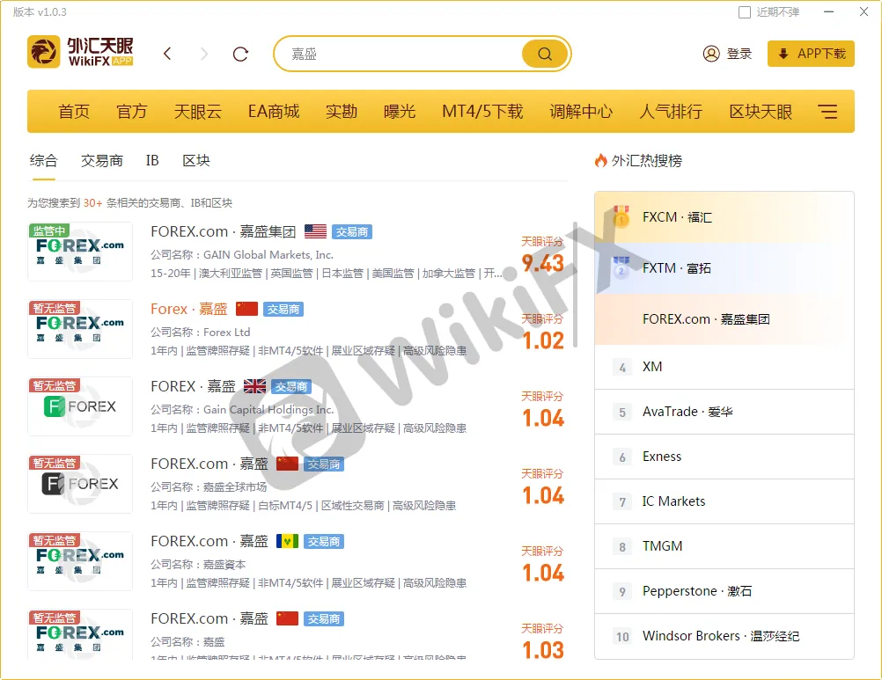Open 官方 in the navigation bar
882x680 pixels.
point(132,111)
